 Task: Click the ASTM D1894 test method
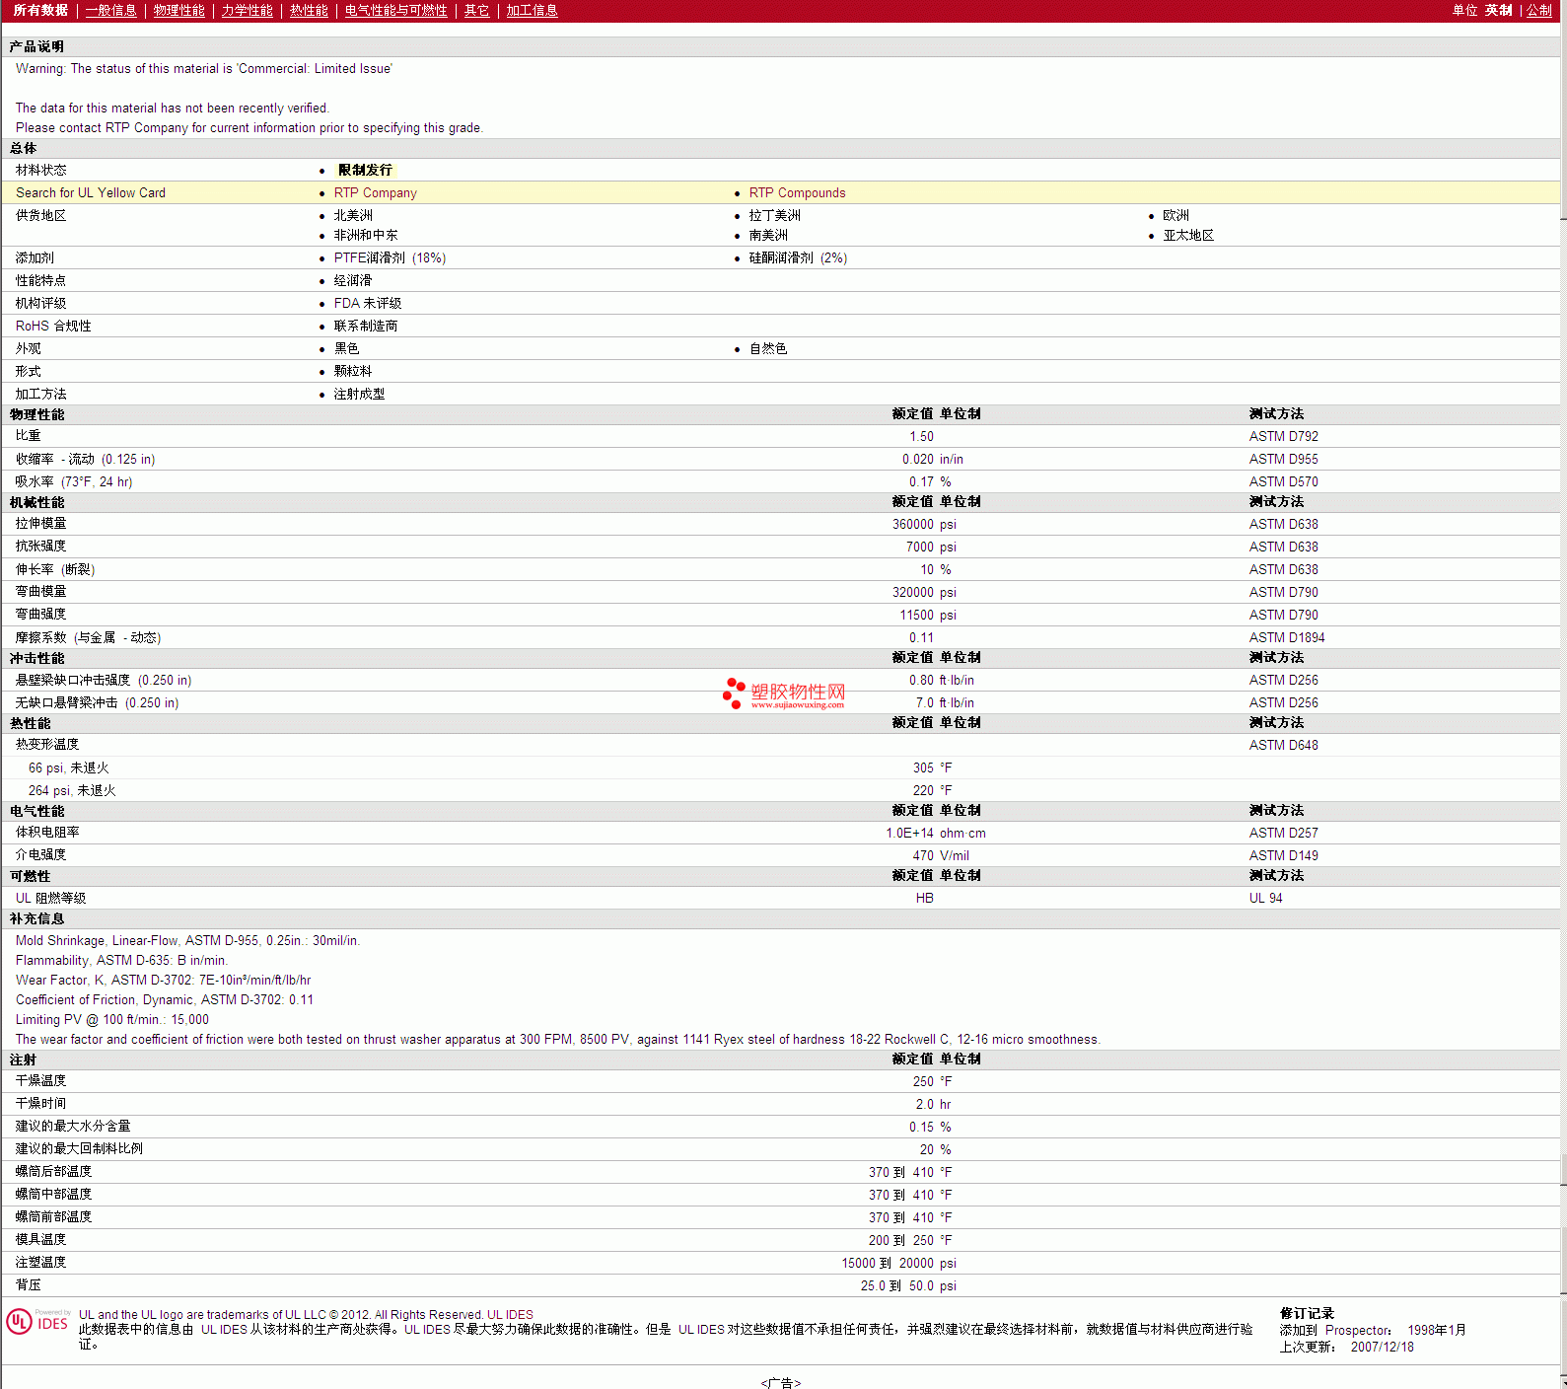[1287, 638]
